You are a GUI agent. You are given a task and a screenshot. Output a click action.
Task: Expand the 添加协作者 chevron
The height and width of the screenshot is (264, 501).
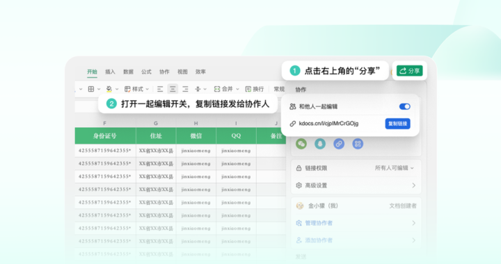pos(414,240)
